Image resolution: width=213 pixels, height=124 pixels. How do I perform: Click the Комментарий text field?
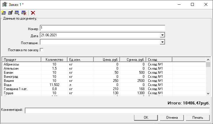pos(117,111)
